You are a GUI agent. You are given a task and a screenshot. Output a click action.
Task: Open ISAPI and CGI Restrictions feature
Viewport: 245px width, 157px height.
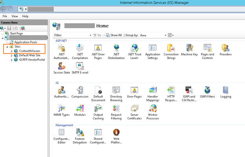189,94
